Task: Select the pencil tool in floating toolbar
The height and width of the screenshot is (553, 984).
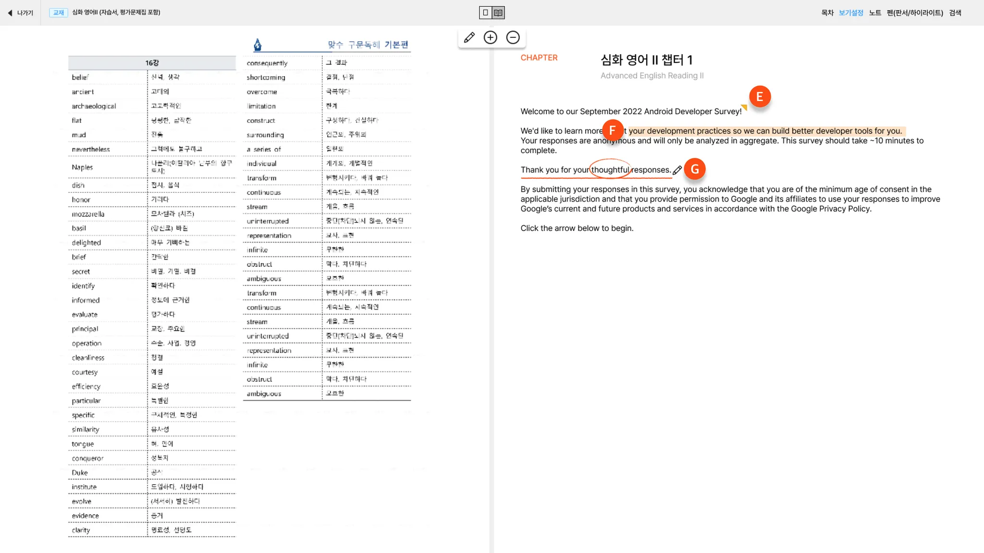Action: point(469,37)
